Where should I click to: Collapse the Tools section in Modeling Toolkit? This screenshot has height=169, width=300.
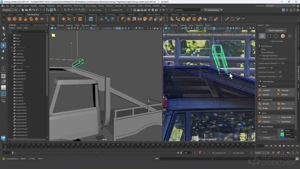(x=260, y=113)
